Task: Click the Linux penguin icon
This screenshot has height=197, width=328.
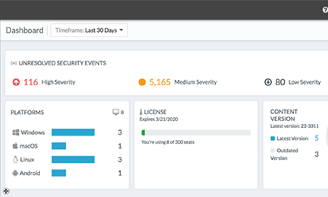Action: (15, 160)
